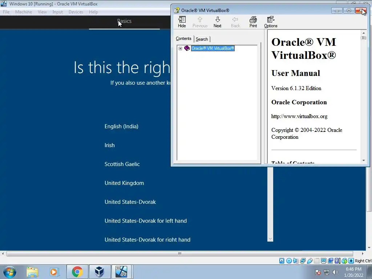Open the View menu
372x279 pixels.
[42, 12]
